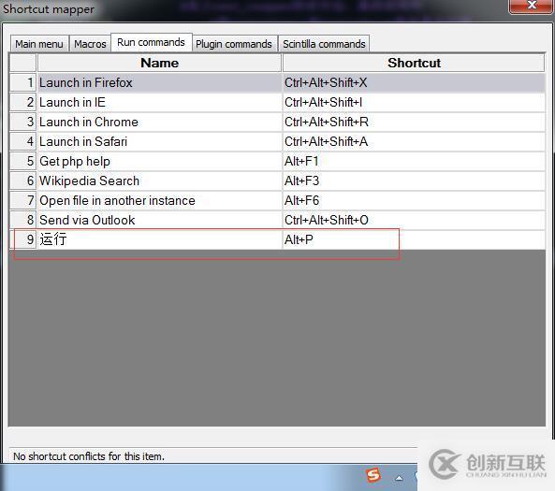
Task: Open the Macros tab
Action: click(90, 44)
